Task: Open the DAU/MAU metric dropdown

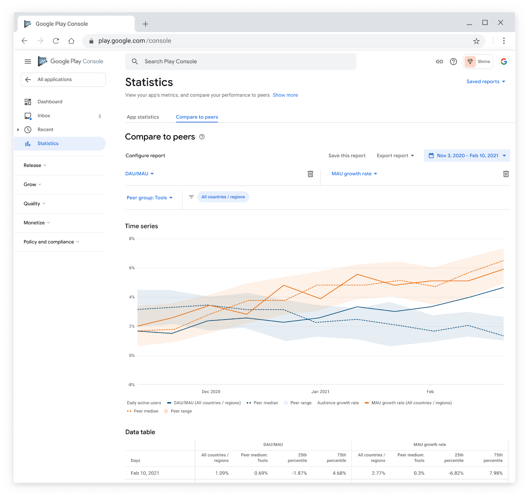Action: [140, 174]
